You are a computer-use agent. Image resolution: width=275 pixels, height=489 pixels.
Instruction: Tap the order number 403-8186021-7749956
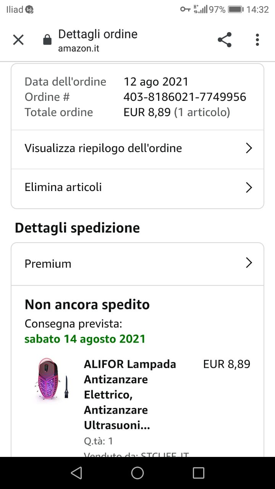pos(185,97)
